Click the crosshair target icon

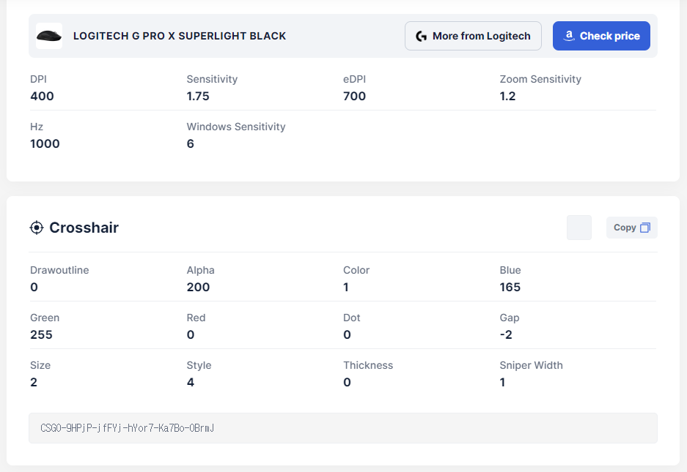click(37, 228)
